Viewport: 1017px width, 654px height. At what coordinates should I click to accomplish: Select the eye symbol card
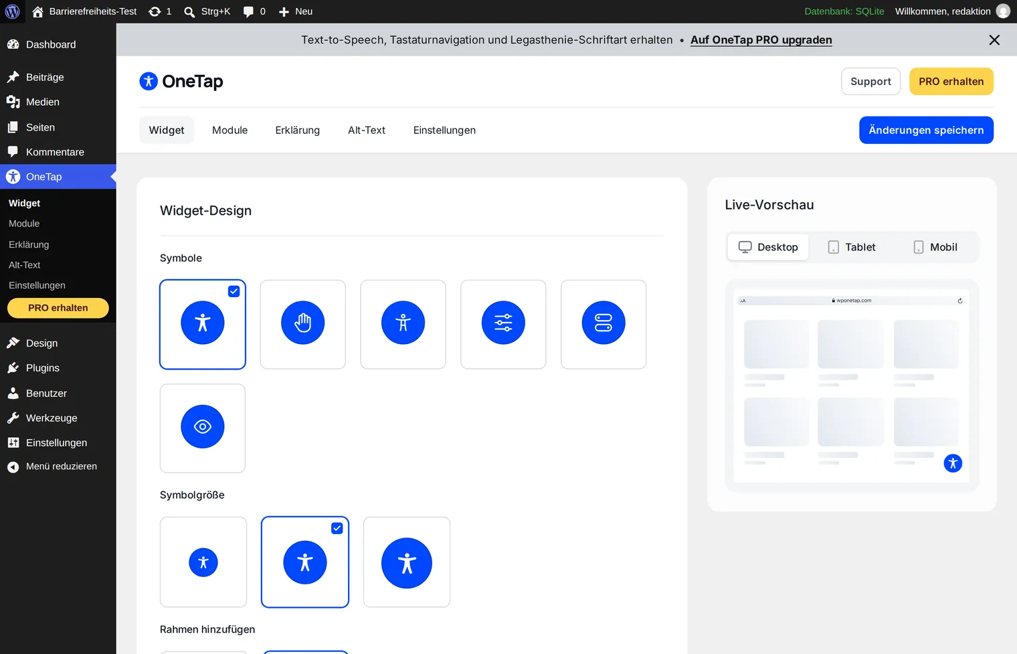[x=203, y=428]
